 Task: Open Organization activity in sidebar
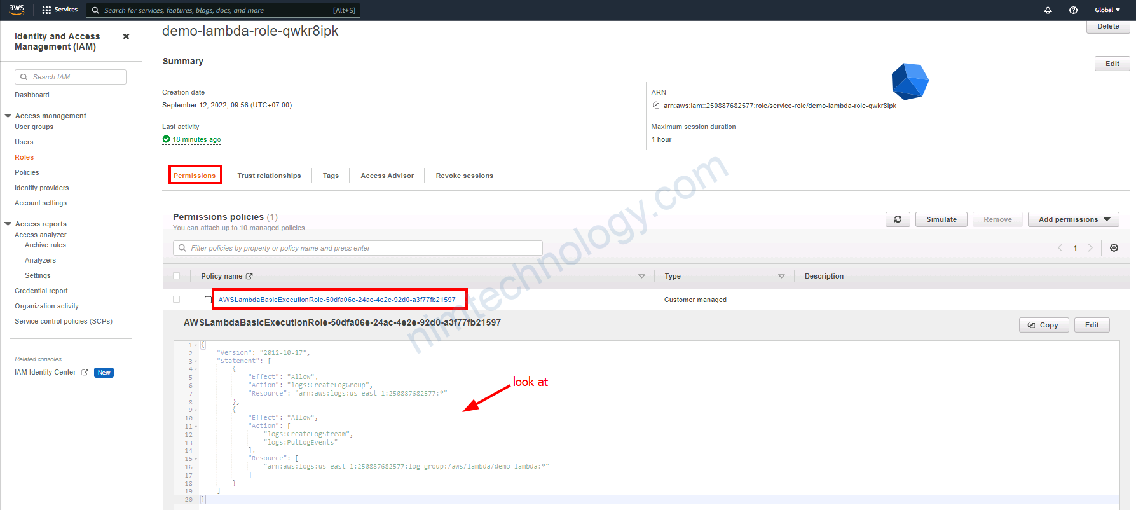[x=46, y=306]
